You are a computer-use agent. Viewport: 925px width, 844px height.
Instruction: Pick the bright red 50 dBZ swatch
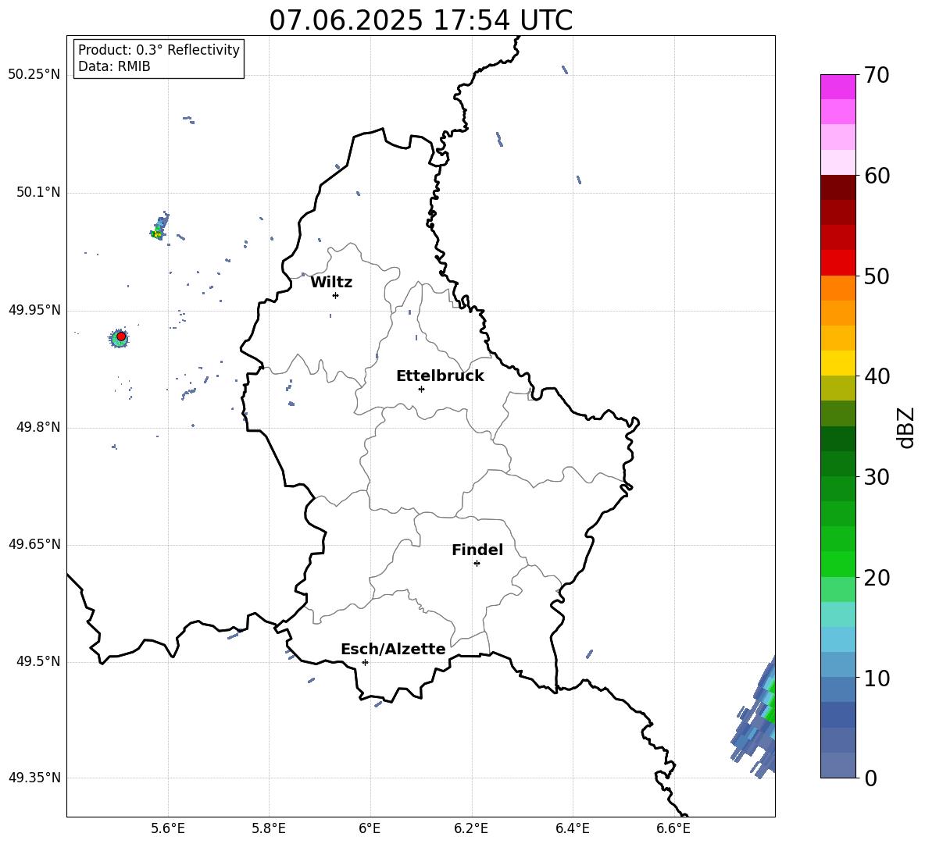837,263
